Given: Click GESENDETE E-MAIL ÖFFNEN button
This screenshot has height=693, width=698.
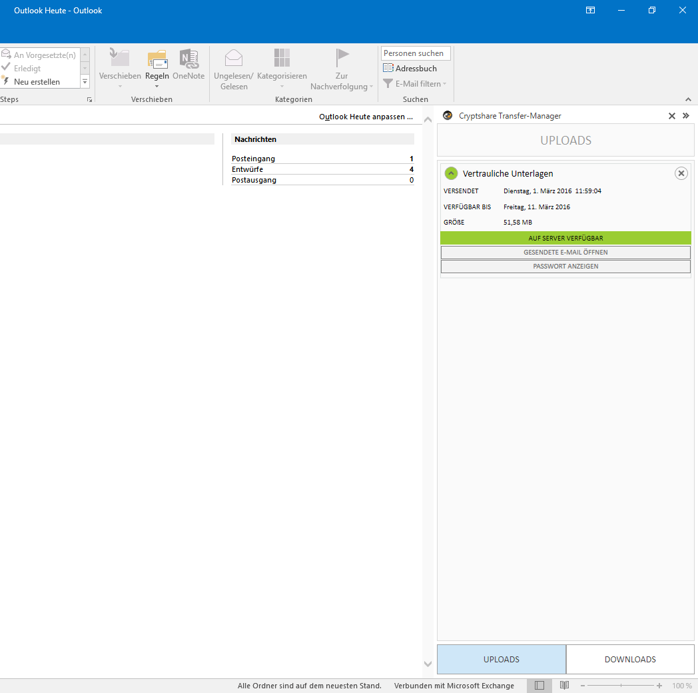Looking at the screenshot, I should click(x=565, y=252).
